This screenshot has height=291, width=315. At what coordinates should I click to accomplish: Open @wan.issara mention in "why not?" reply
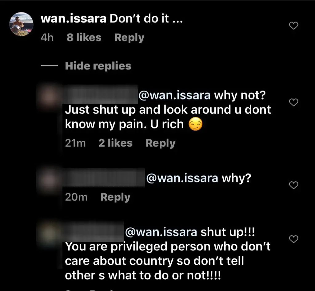(174, 95)
